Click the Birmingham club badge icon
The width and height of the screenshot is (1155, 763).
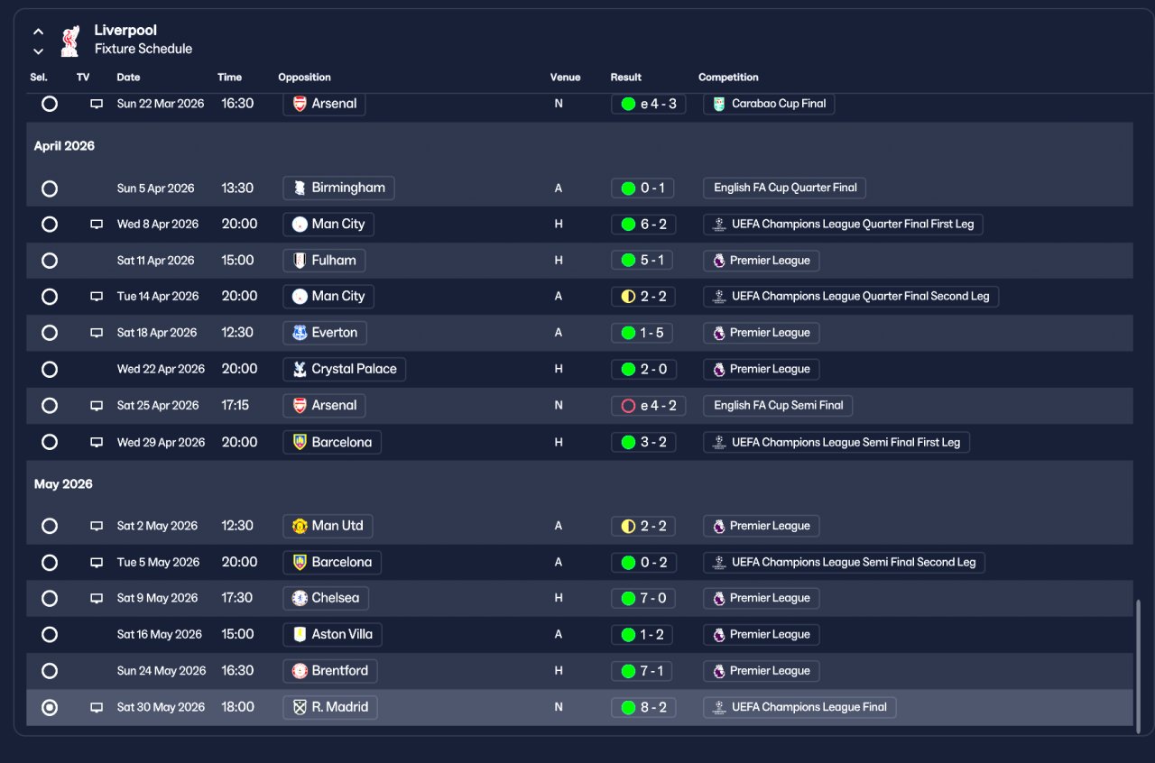300,188
